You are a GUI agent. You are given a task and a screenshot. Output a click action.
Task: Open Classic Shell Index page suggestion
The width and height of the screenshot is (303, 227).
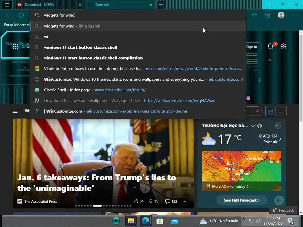[x=138, y=90]
